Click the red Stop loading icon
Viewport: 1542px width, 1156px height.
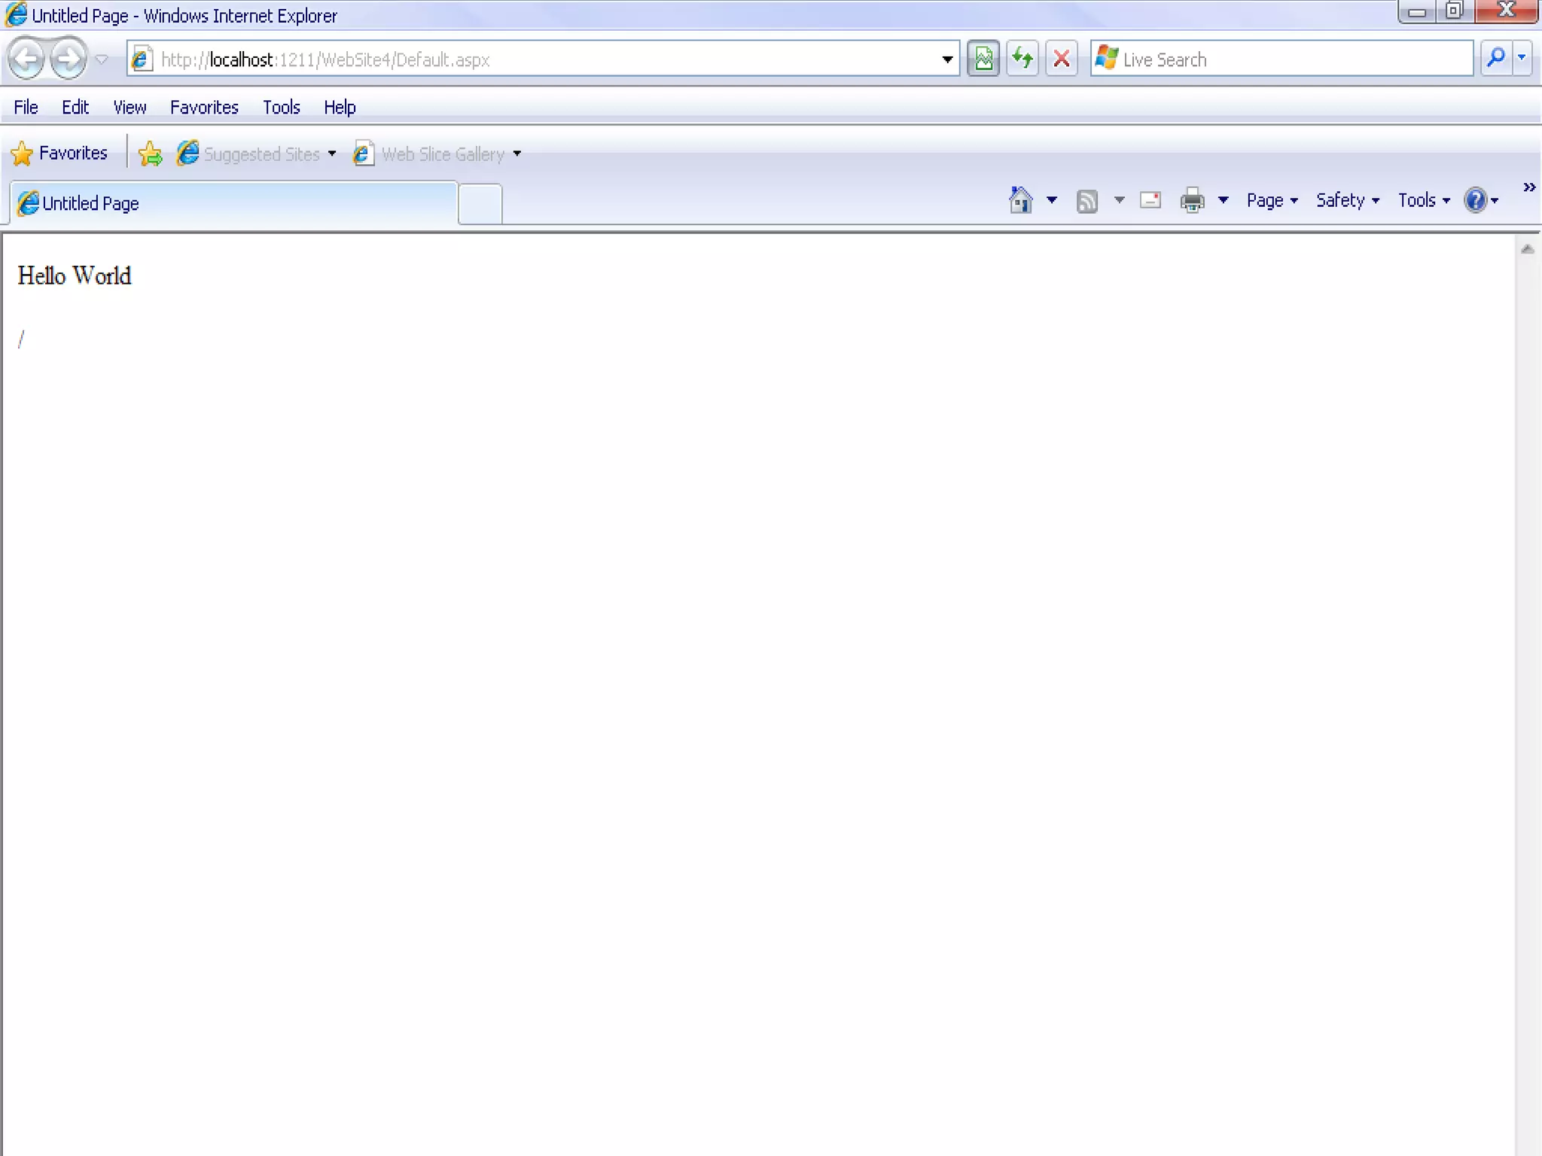click(1062, 59)
